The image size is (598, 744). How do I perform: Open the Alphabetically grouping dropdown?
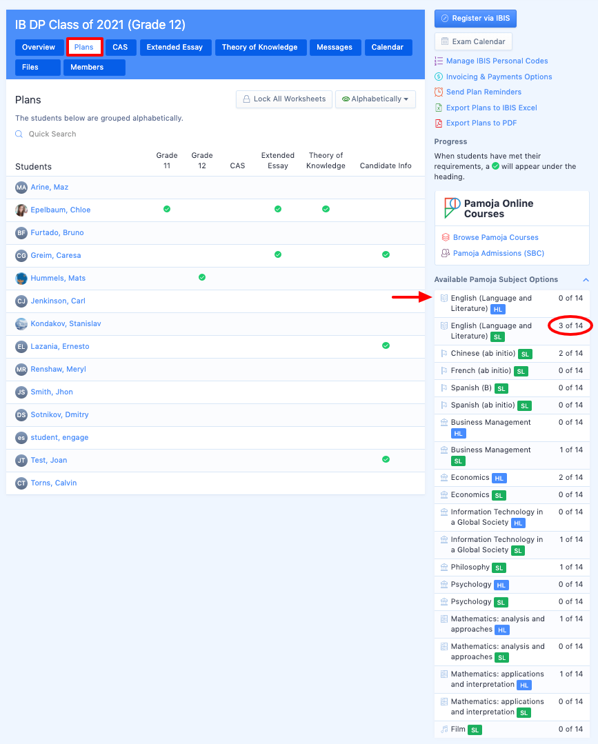click(375, 99)
